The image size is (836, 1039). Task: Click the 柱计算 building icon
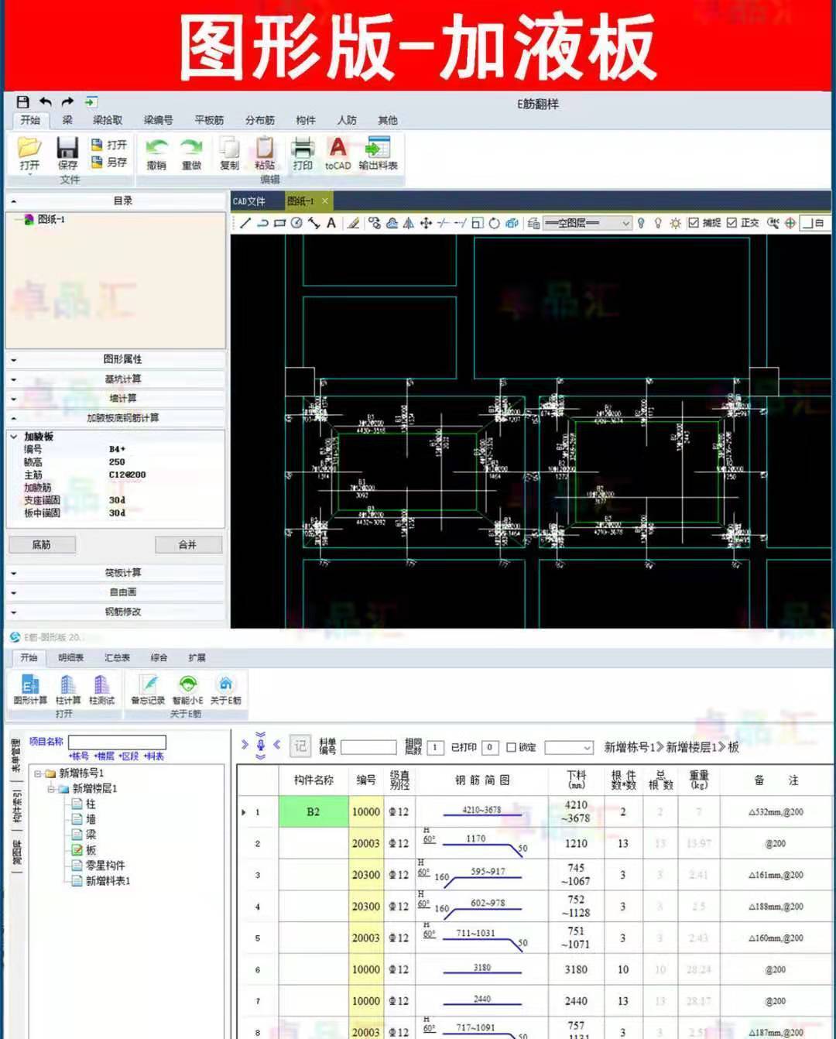coord(68,689)
